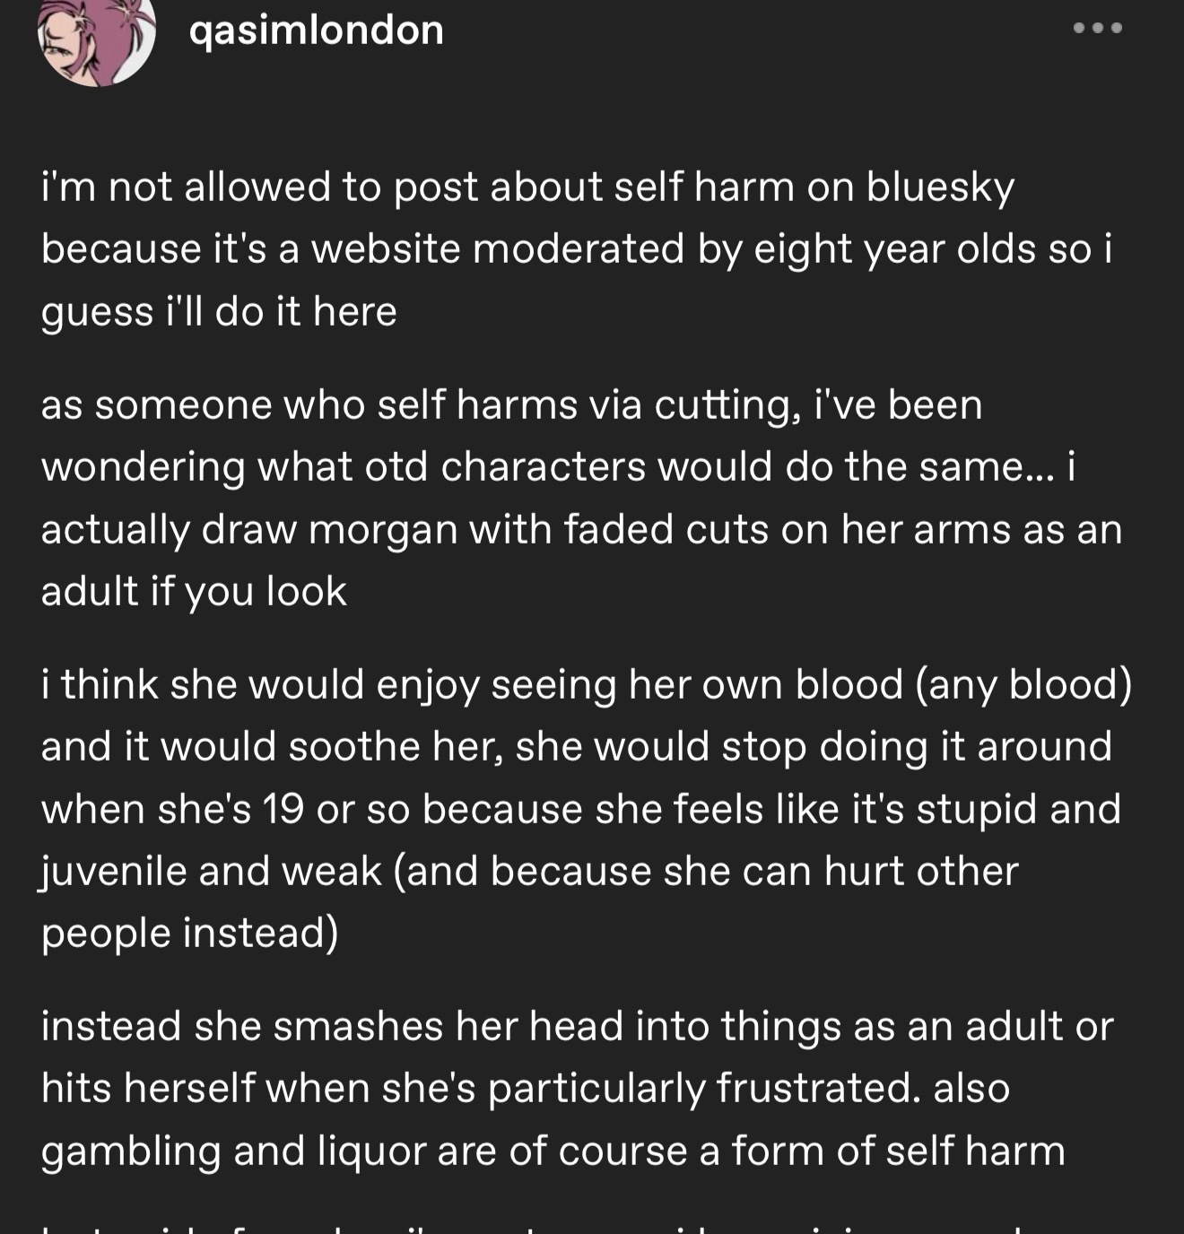
Task: Click the paragraph starting "instead she smashes"
Action: tap(574, 1088)
